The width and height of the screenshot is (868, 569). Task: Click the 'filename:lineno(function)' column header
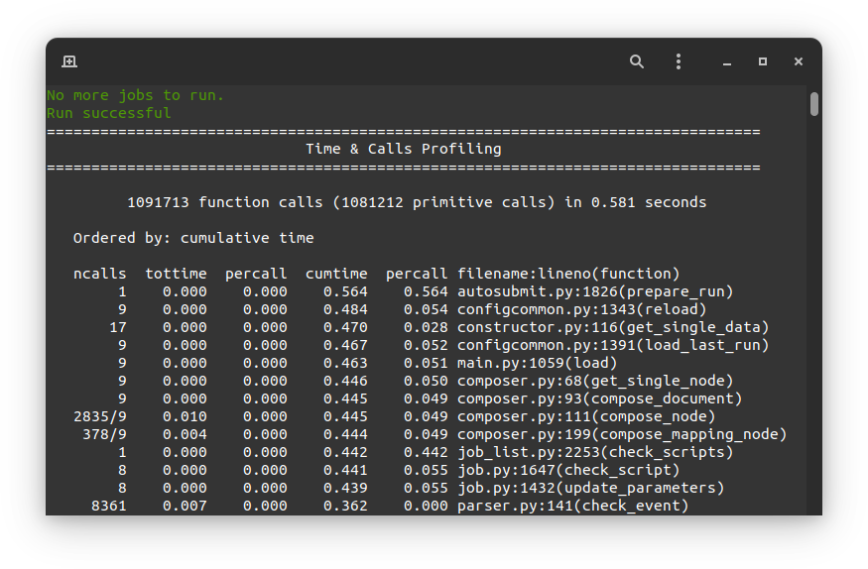click(x=568, y=274)
